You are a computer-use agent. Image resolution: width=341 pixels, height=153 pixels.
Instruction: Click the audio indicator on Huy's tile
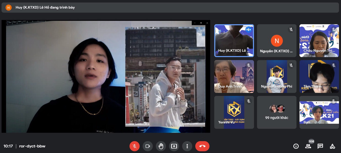click(x=248, y=30)
